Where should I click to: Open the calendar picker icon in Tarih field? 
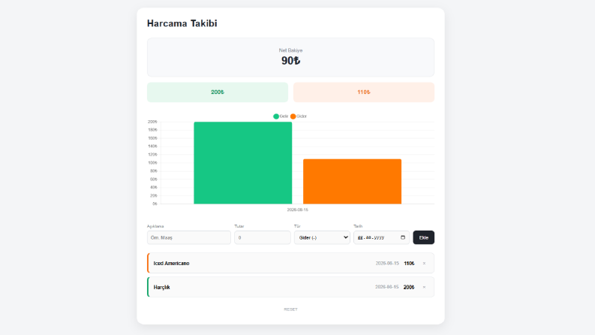pos(403,237)
